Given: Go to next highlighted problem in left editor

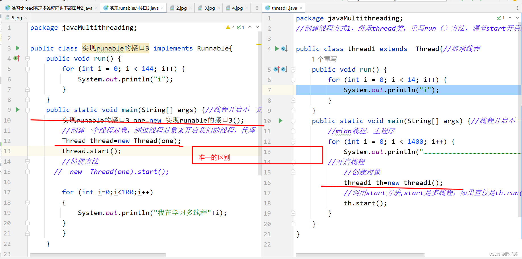Looking at the screenshot, I should 257,27.
